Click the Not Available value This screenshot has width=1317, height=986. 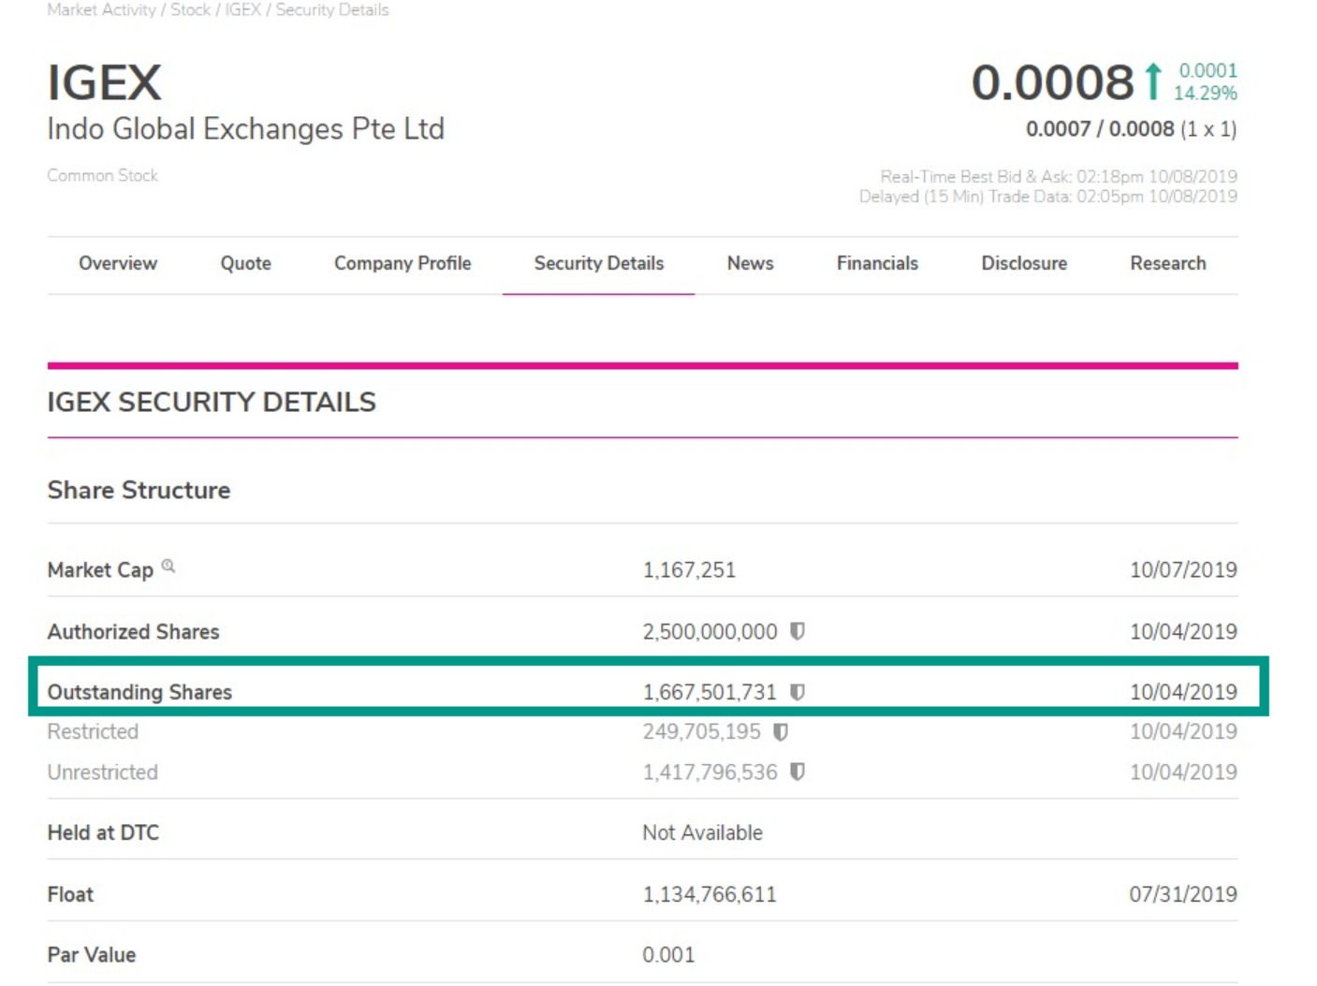coord(702,832)
